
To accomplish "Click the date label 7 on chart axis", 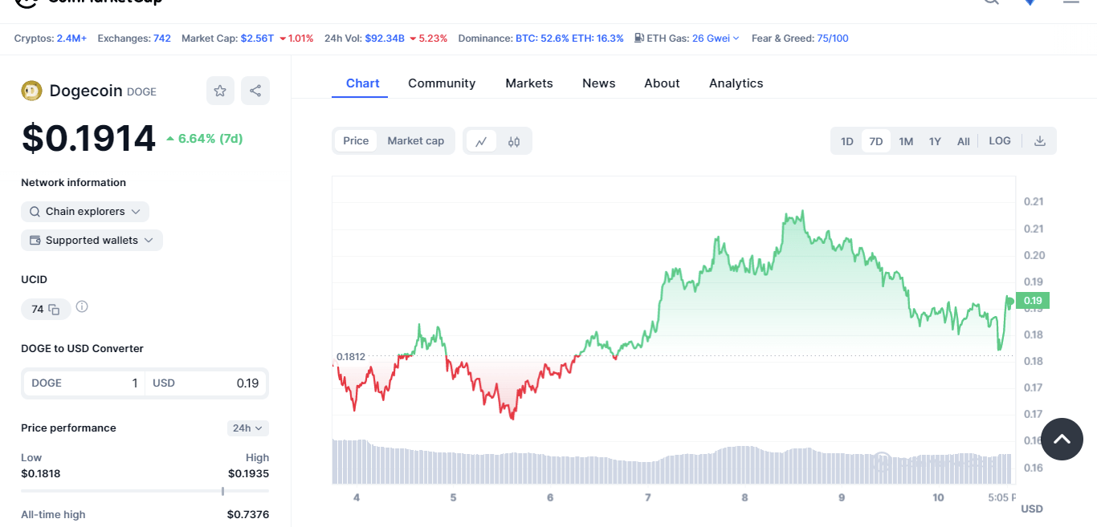I will [x=648, y=497].
